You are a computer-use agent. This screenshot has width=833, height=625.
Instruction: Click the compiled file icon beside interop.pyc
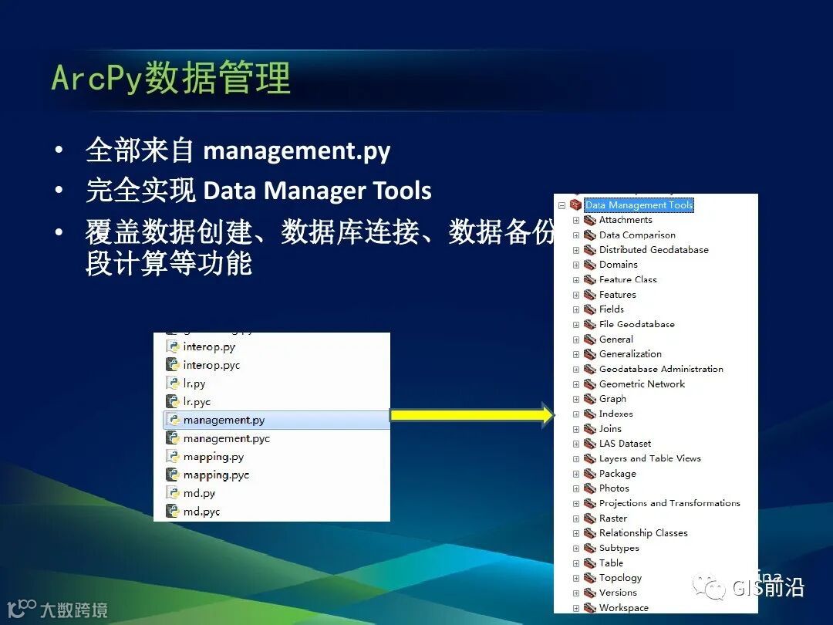pyautogui.click(x=172, y=364)
